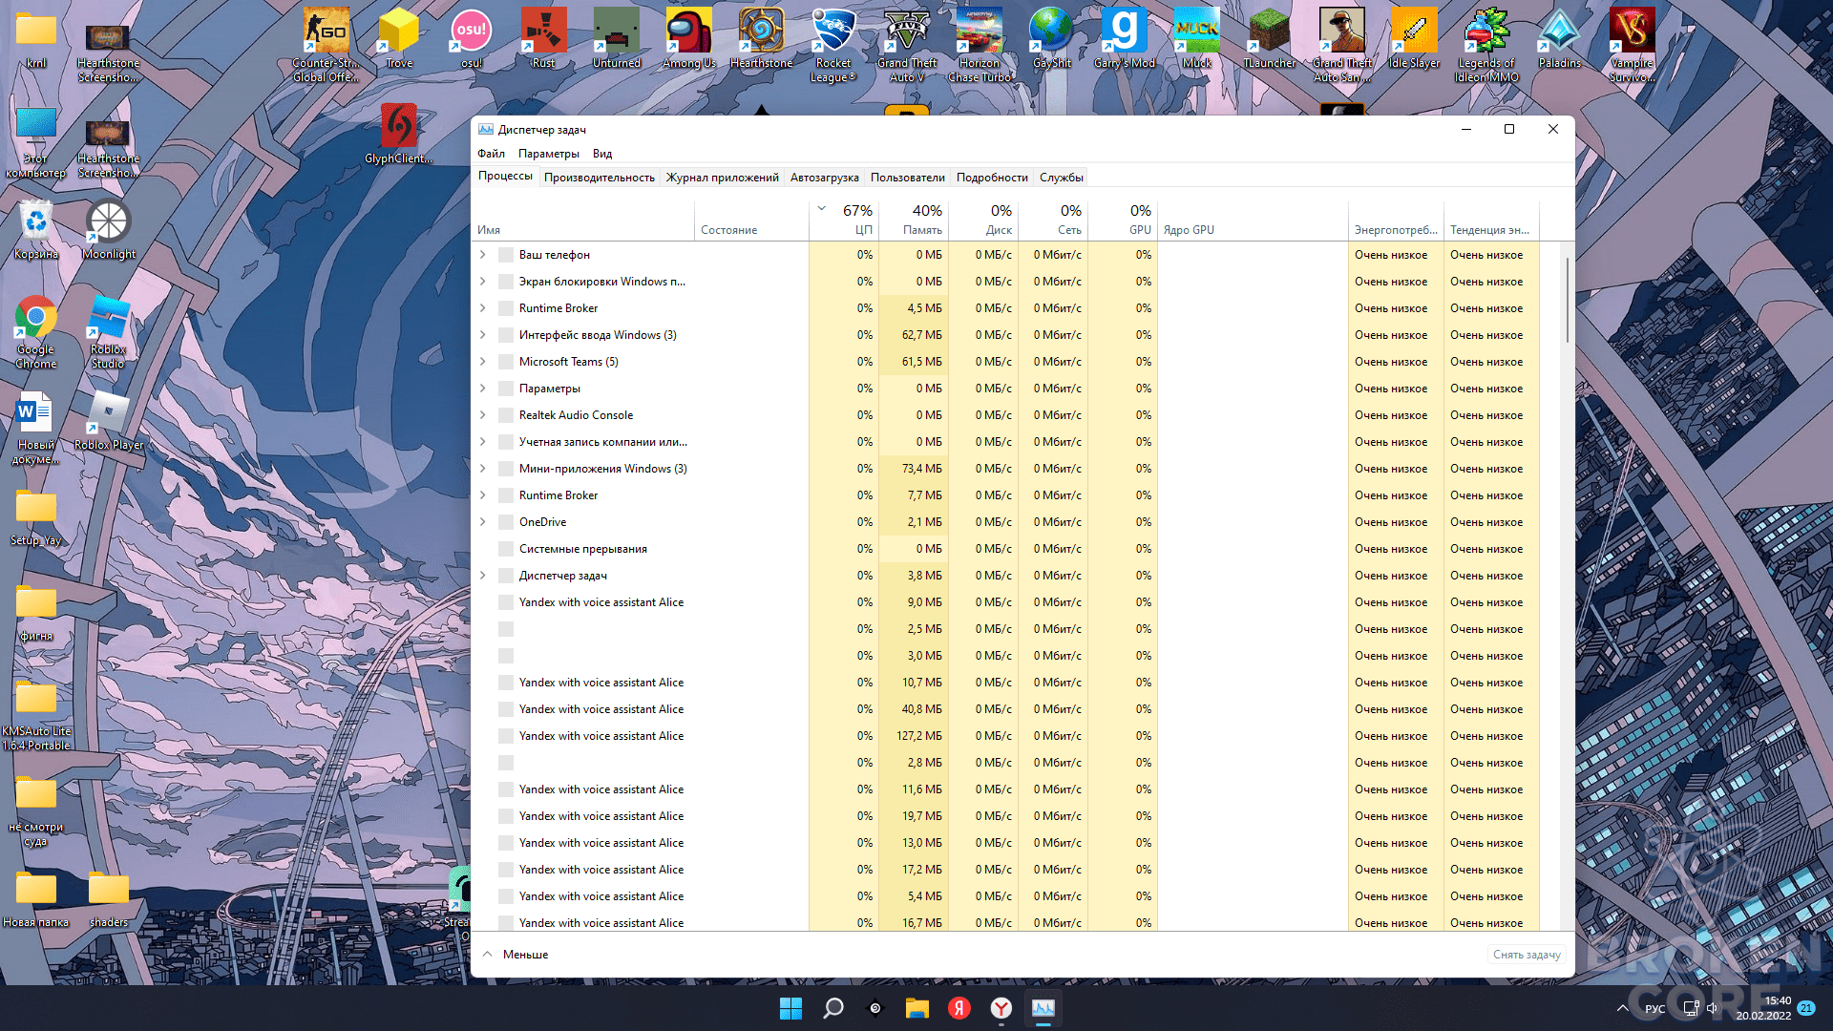Open Grand Theft Auto San Andreas shortcut
Viewport: 1833px width, 1031px height.
tap(1342, 44)
